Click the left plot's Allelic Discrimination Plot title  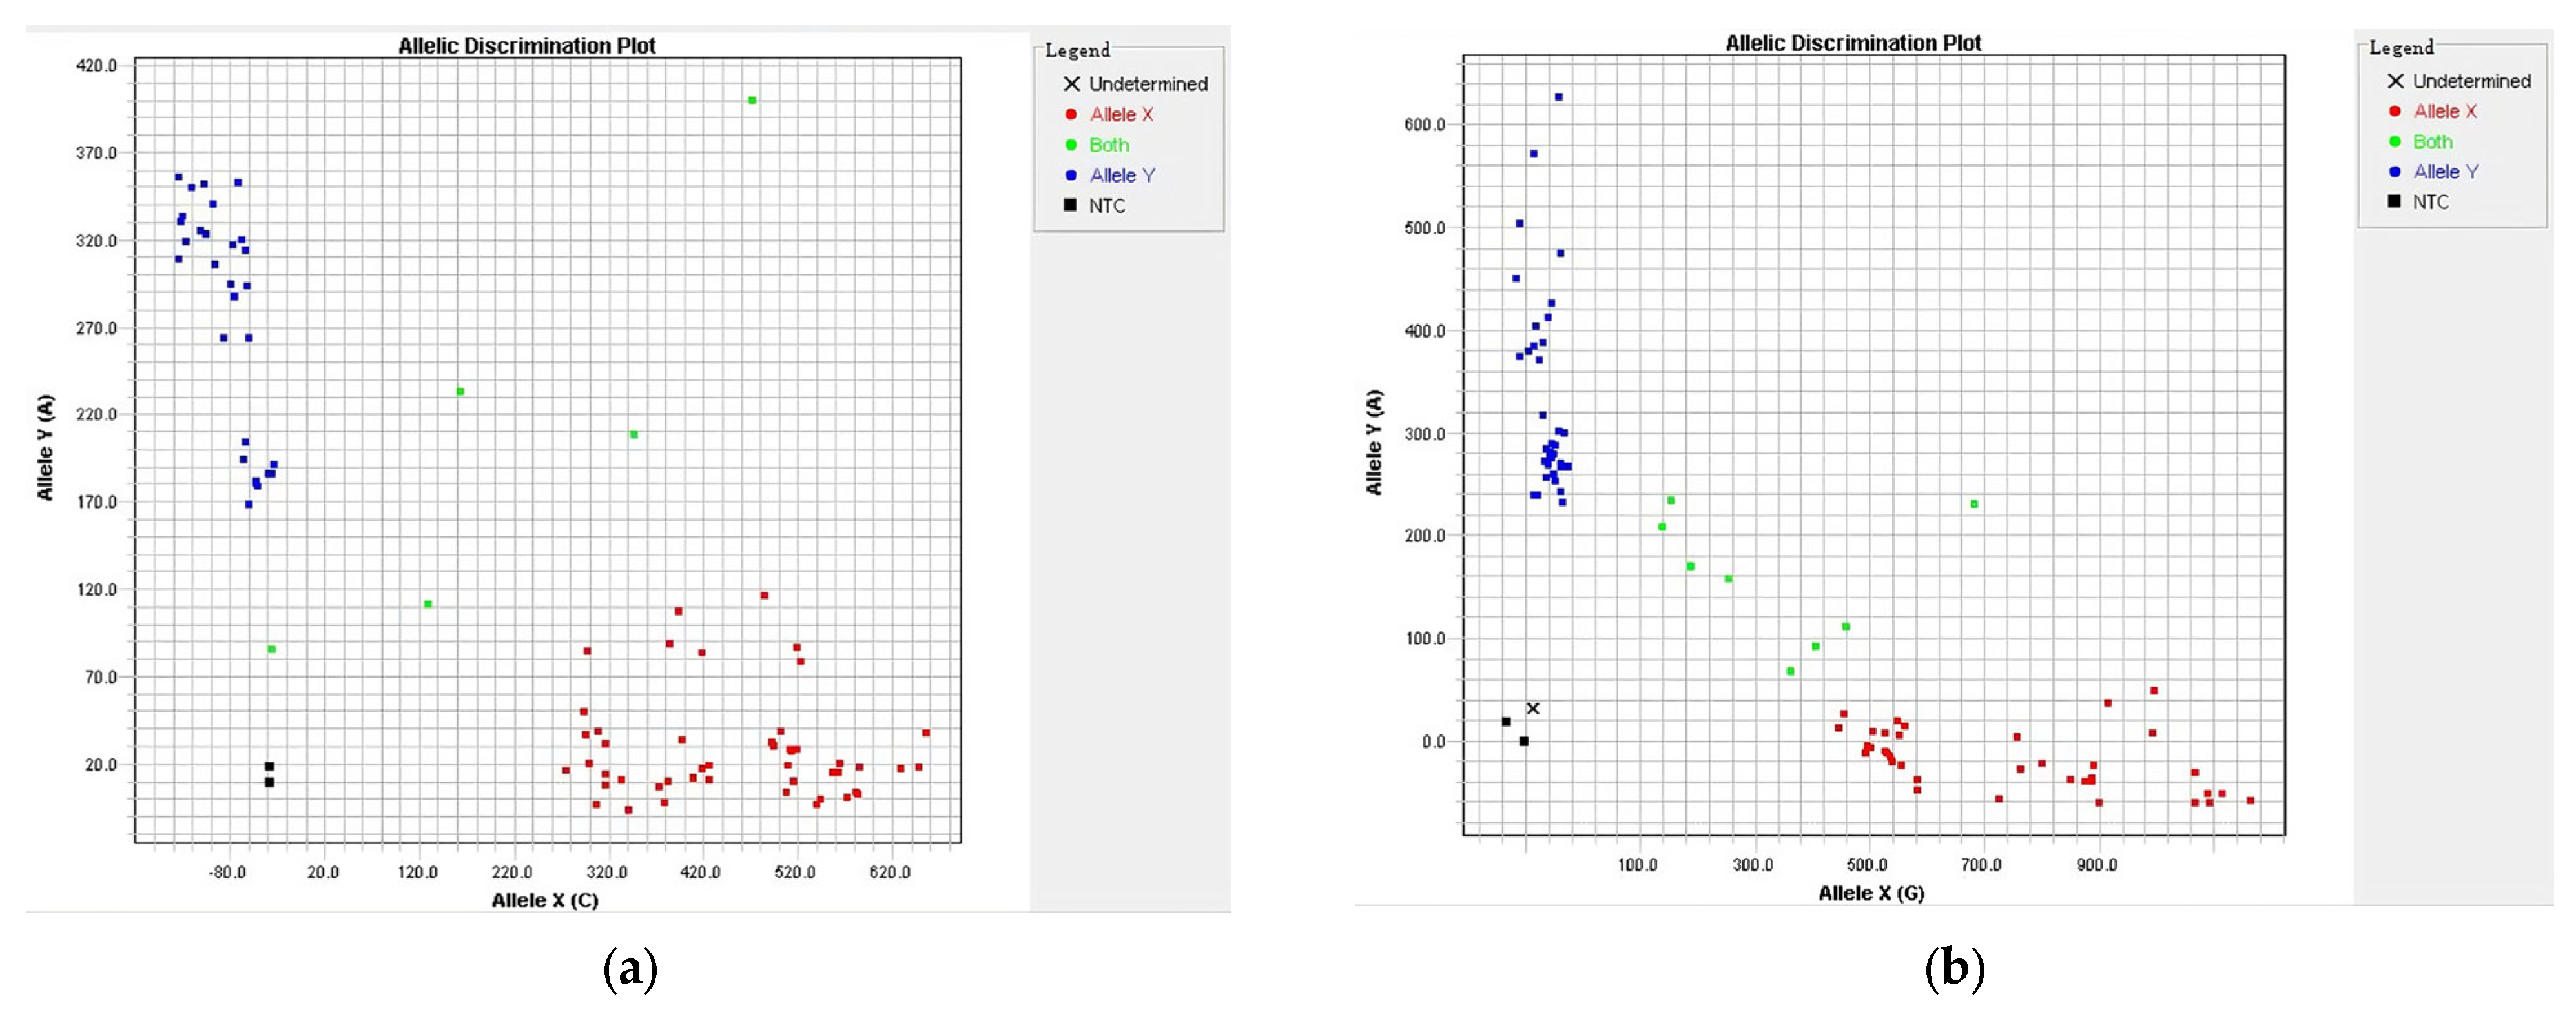[527, 46]
